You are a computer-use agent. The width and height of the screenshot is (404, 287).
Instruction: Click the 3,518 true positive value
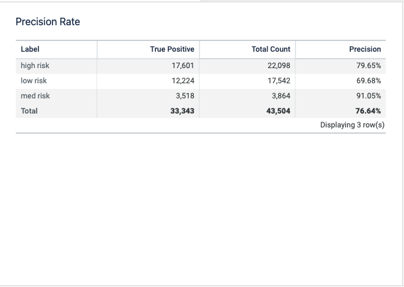[184, 96]
